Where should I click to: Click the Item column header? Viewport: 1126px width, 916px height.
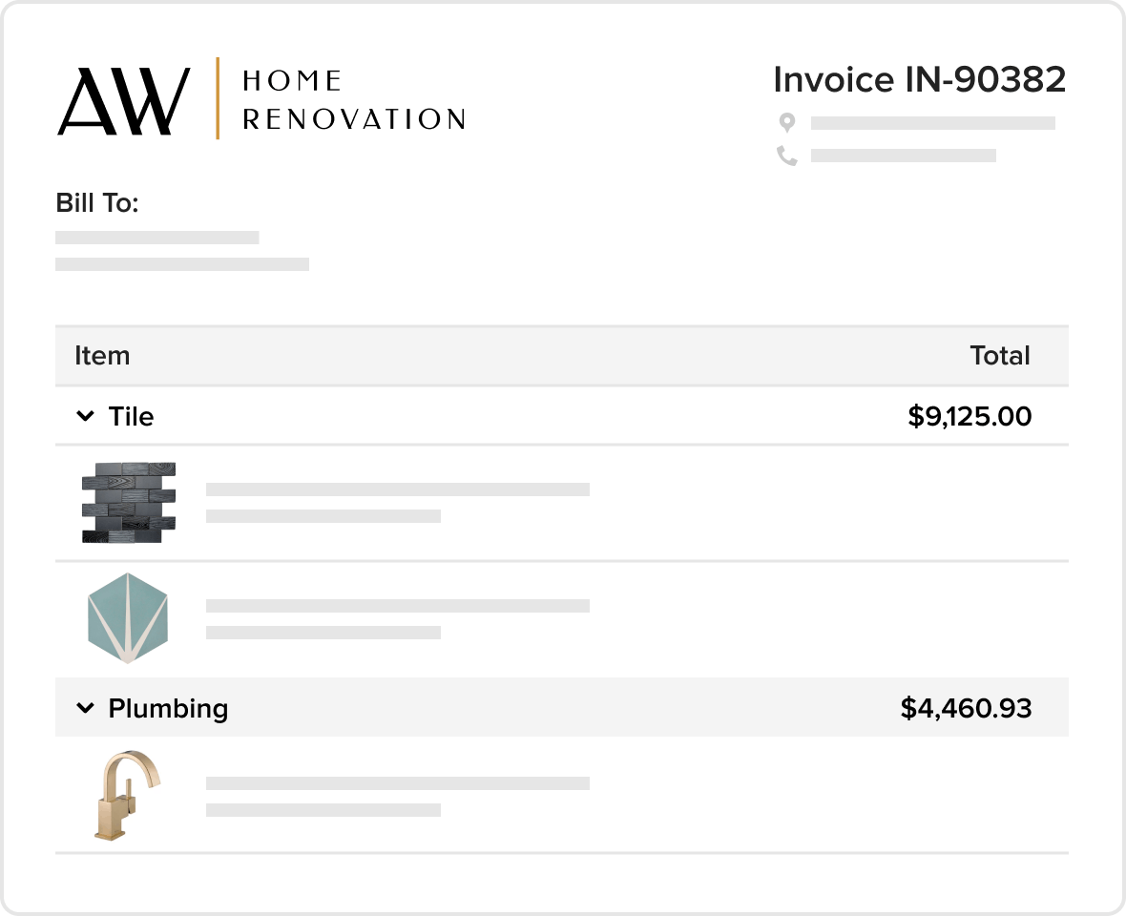(x=102, y=355)
